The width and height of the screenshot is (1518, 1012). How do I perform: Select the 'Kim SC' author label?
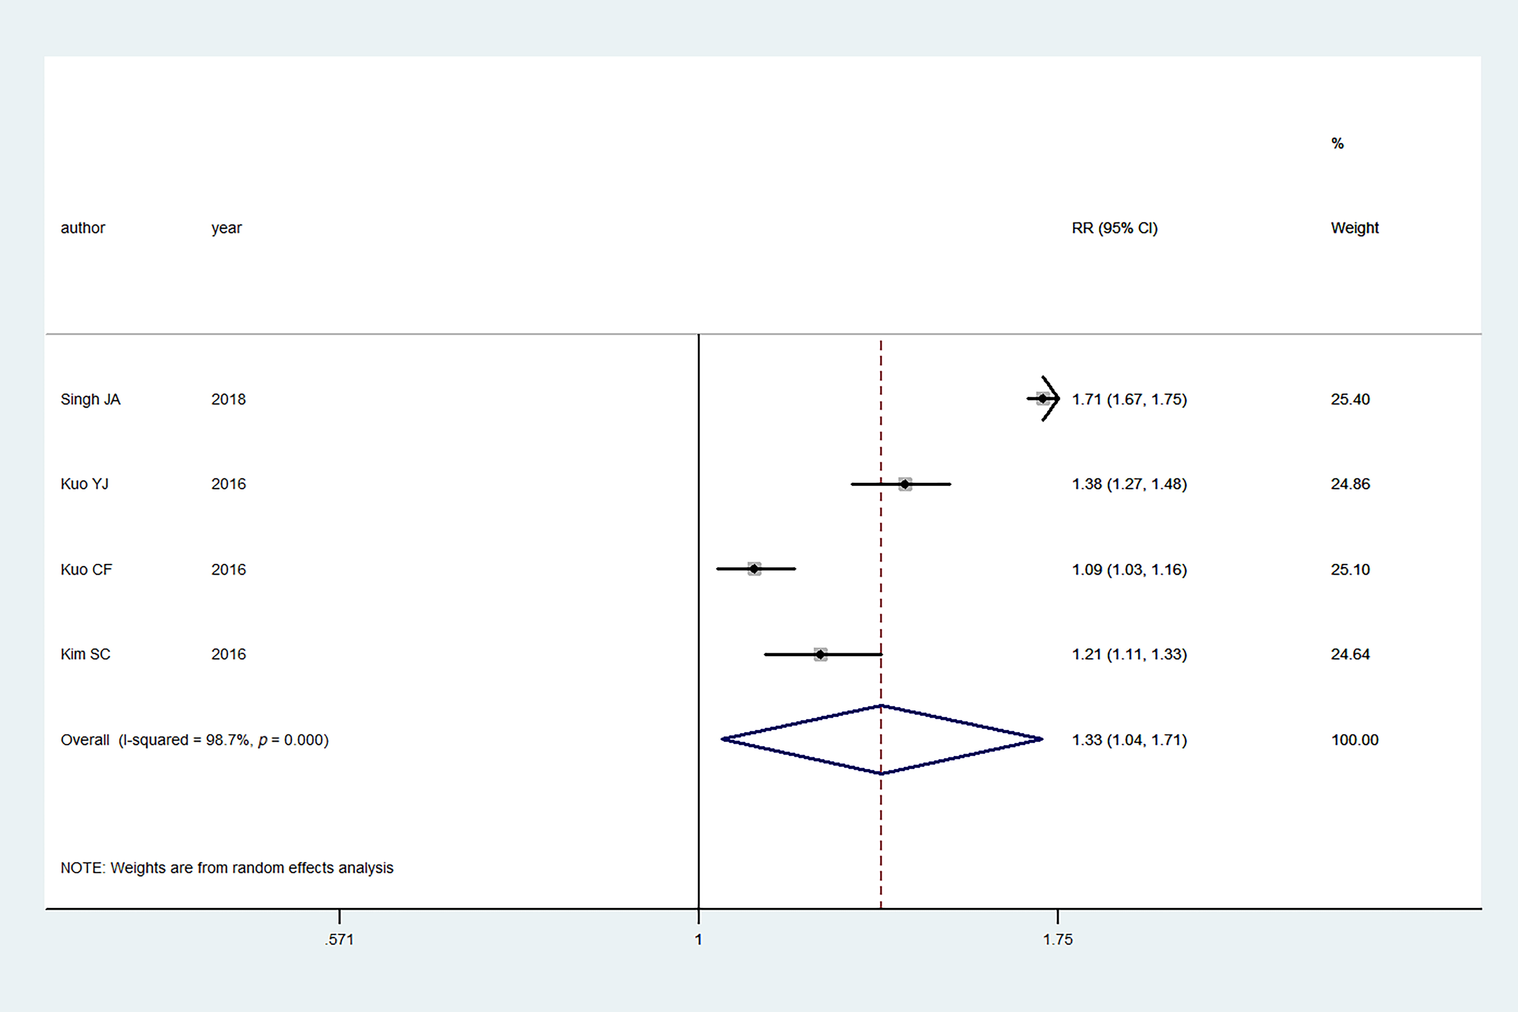point(85,655)
